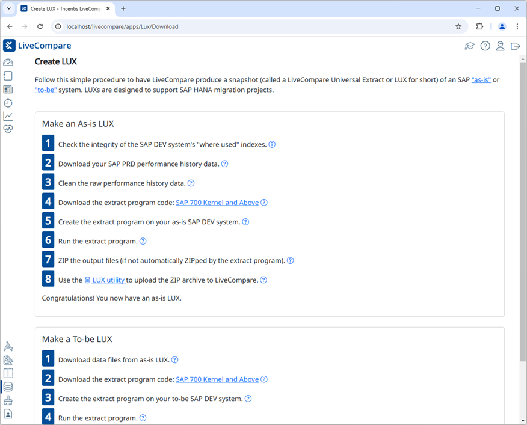Select the highlighted database icon in lower sidebar

[x=8, y=387]
